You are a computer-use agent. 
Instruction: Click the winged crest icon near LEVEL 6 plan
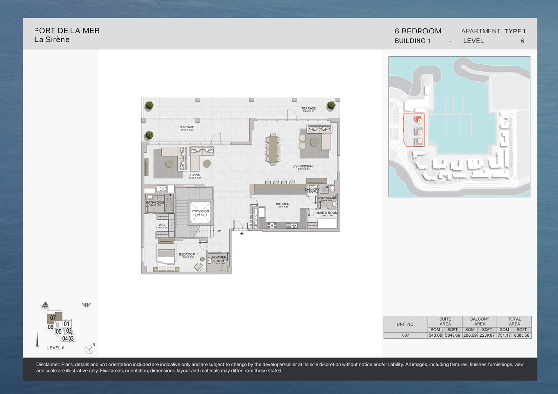tap(86, 305)
